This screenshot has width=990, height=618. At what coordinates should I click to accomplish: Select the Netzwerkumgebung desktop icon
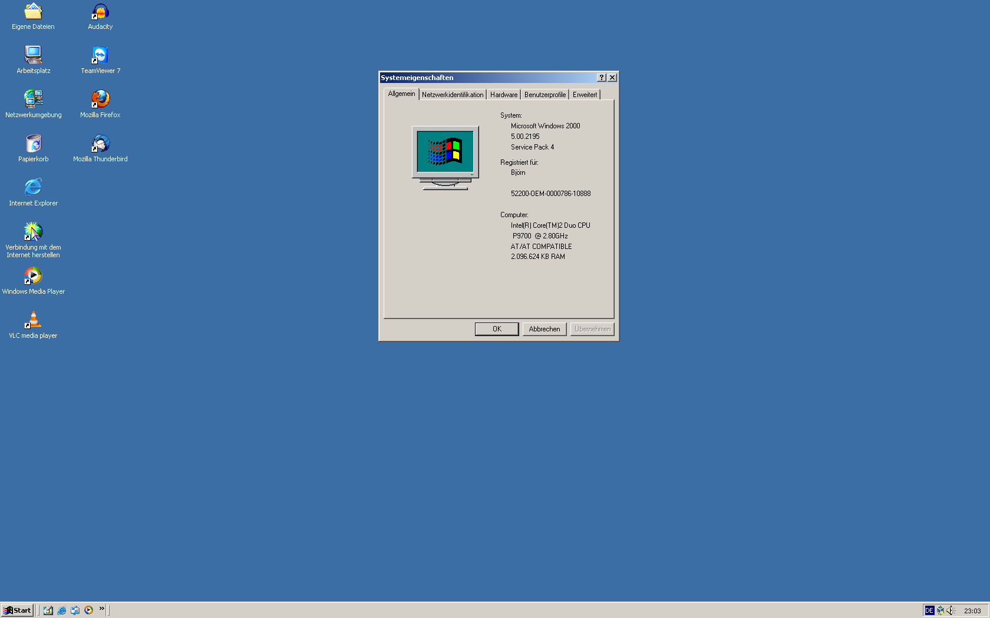(x=34, y=99)
